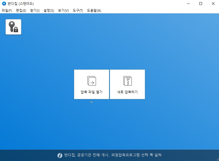
Task: Click the status bar at the bottom
Action: coord(109,155)
